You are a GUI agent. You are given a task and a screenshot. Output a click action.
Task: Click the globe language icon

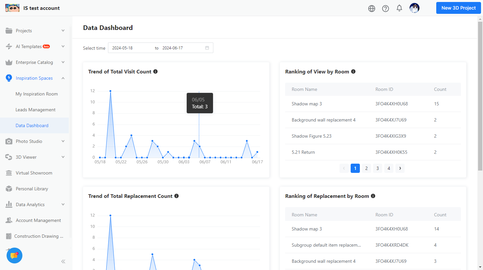pos(372,9)
